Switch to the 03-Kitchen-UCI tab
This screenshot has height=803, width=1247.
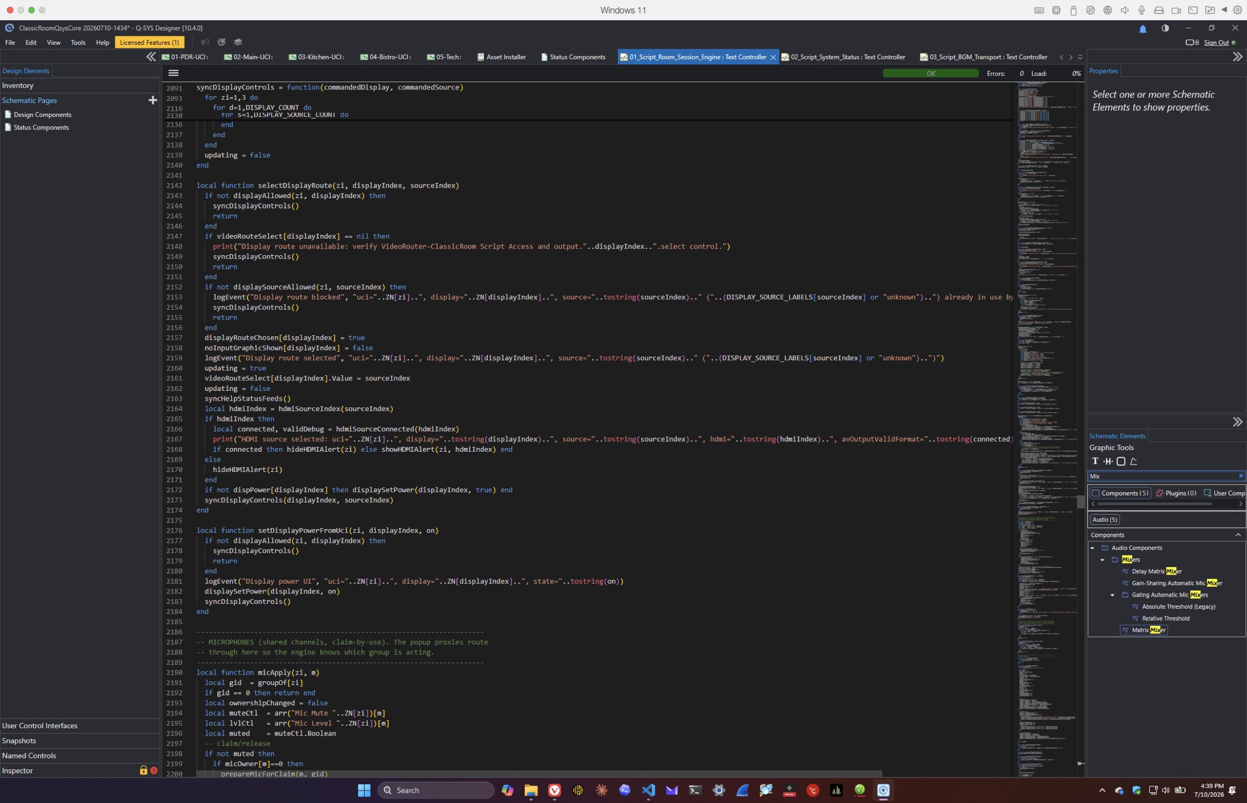point(317,57)
